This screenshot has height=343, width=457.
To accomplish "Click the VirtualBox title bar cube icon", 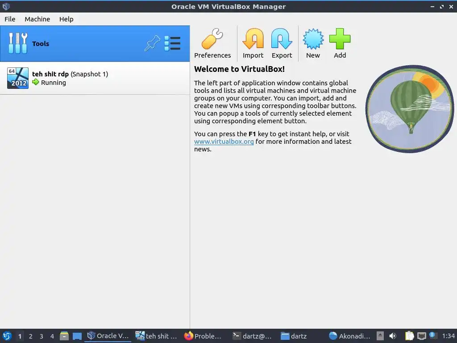I will pos(6,6).
